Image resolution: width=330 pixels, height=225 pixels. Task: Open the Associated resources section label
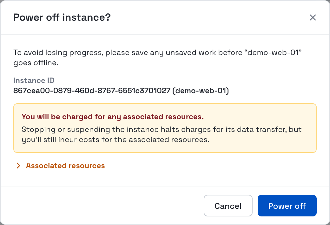65,166
